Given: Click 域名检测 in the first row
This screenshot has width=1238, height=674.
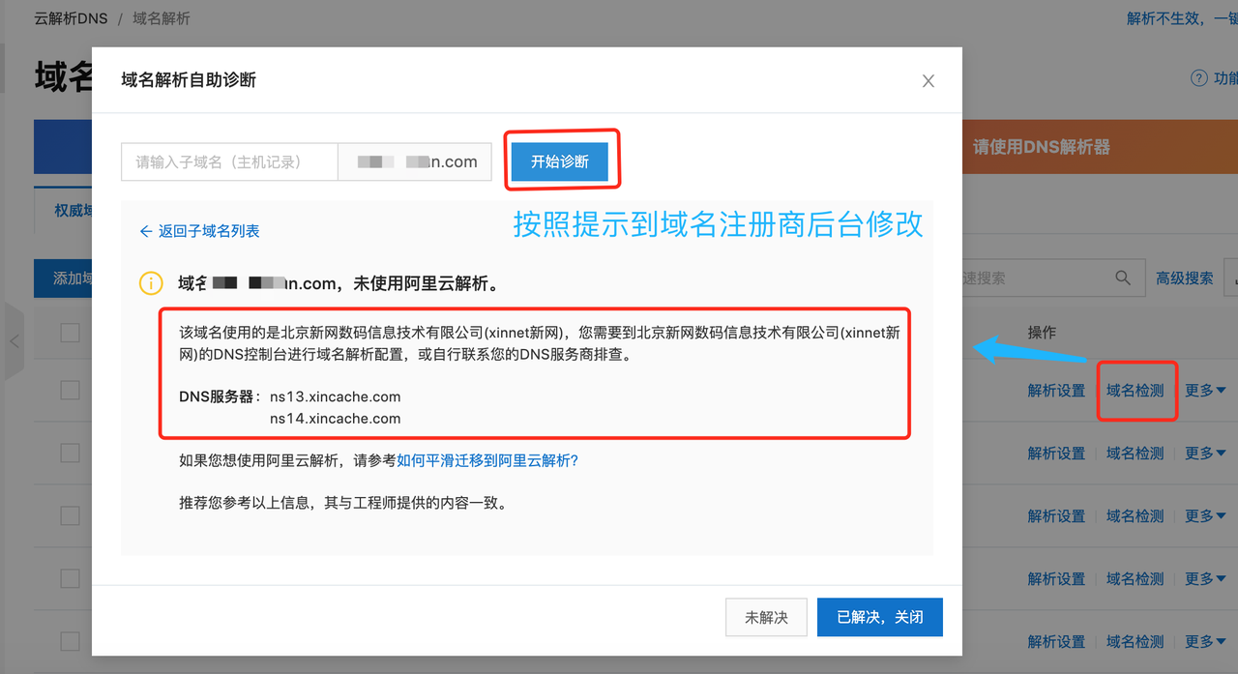Looking at the screenshot, I should (x=1135, y=391).
